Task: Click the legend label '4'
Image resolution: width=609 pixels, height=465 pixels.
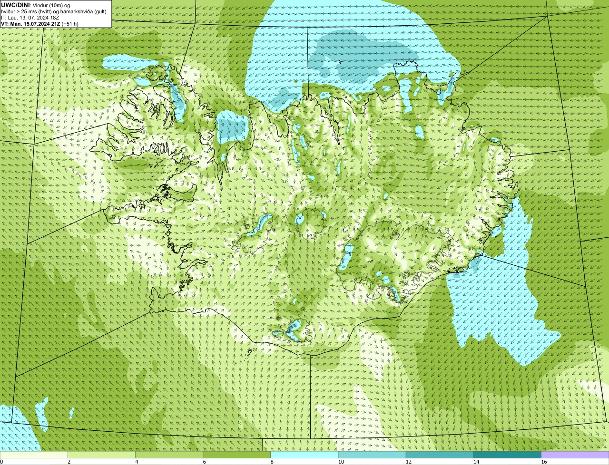Action: click(x=137, y=462)
